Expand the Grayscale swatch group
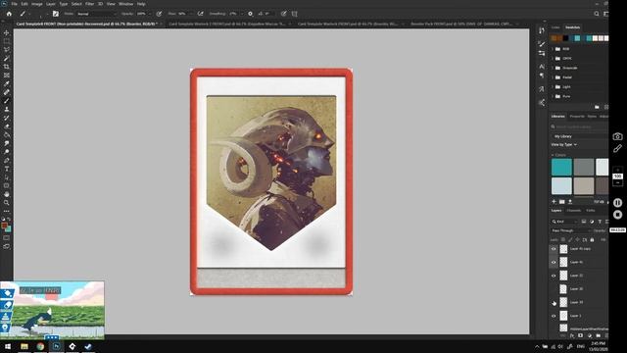The width and height of the screenshot is (627, 353). pos(553,68)
